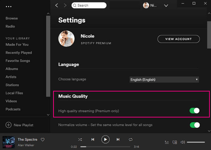Click the Nicole profile name
Viewport: 211px width, 150px height.
87,36
